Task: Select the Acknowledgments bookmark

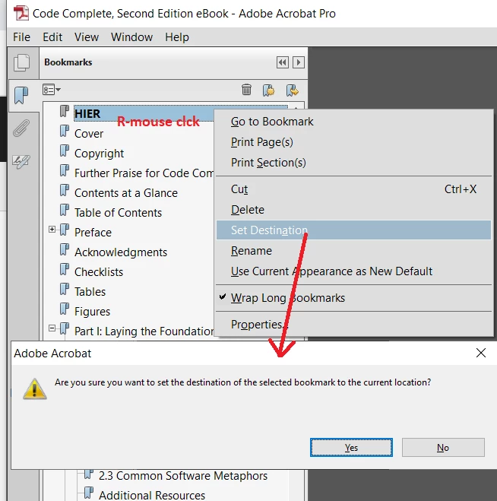Action: [121, 252]
